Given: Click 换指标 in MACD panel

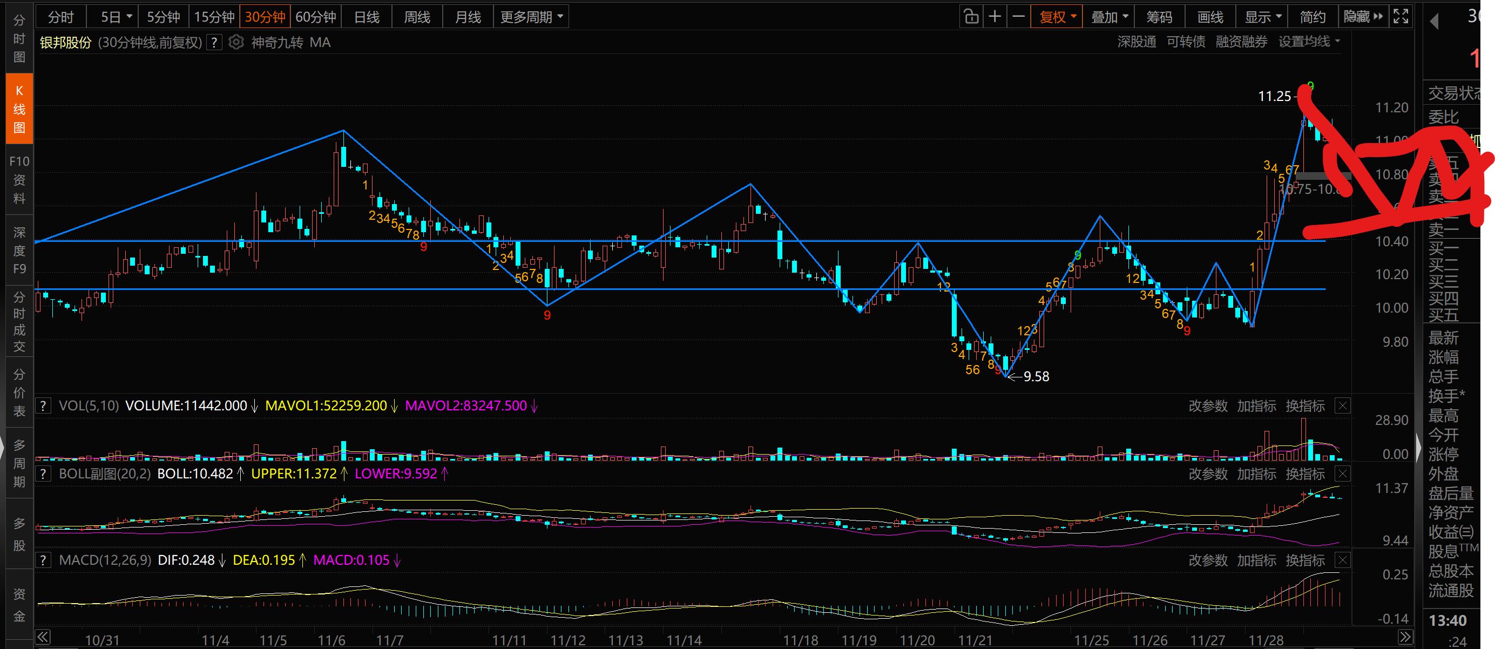Looking at the screenshot, I should click(x=1304, y=560).
